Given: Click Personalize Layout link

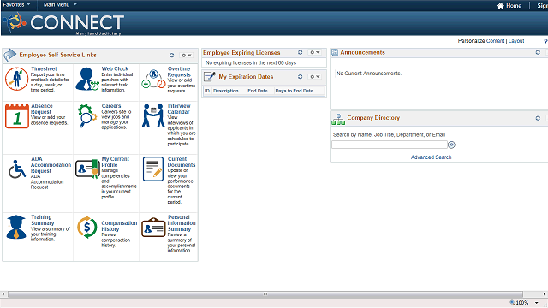Looking at the screenshot, I should tap(516, 41).
